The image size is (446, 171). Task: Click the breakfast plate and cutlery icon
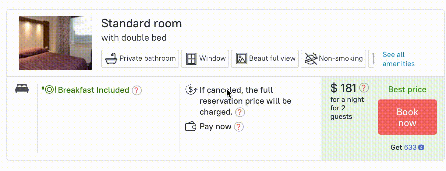pos(49,90)
